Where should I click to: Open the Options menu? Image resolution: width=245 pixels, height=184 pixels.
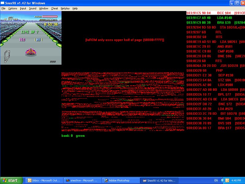tap(13, 9)
